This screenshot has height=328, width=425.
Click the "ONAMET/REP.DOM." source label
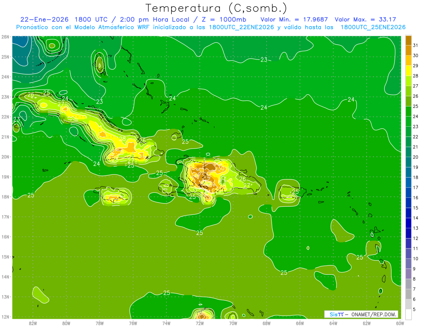(x=373, y=314)
